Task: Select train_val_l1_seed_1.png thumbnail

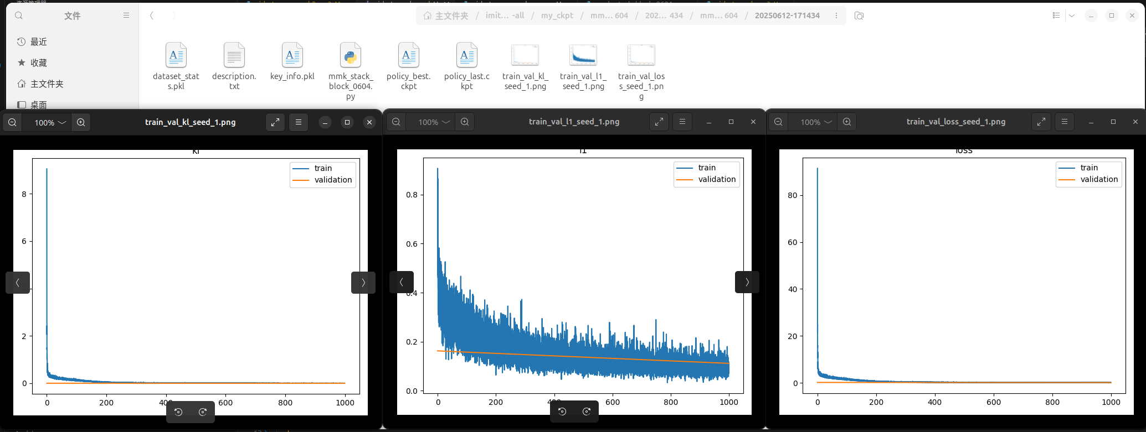Action: pyautogui.click(x=583, y=66)
